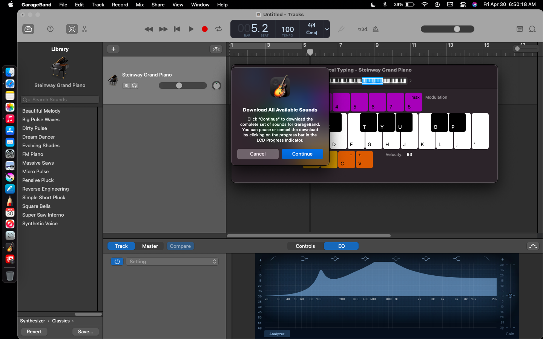This screenshot has height=339, width=543.
Task: Open the Cmaj key signature pop-up
Action: 311,33
